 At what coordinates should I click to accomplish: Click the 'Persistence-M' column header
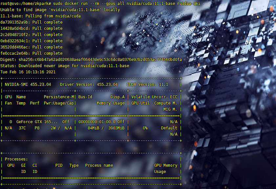click(59, 97)
